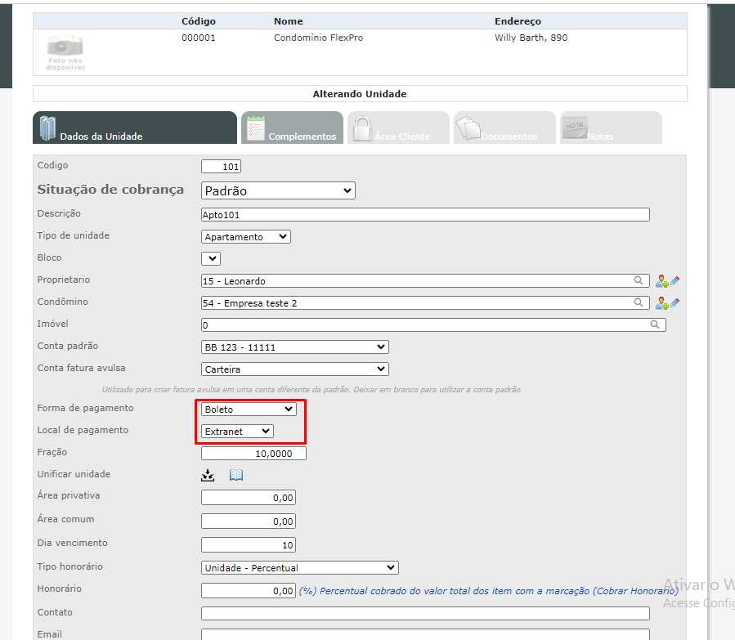Click the magnifier in the Imóvel field
735x640 pixels.
point(654,324)
